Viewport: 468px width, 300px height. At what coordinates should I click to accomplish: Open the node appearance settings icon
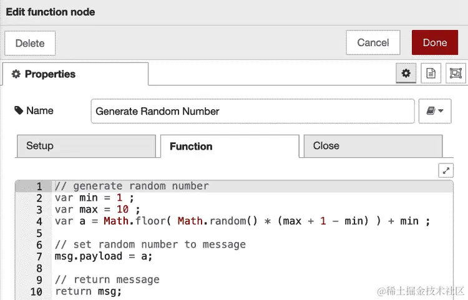pyautogui.click(x=456, y=73)
